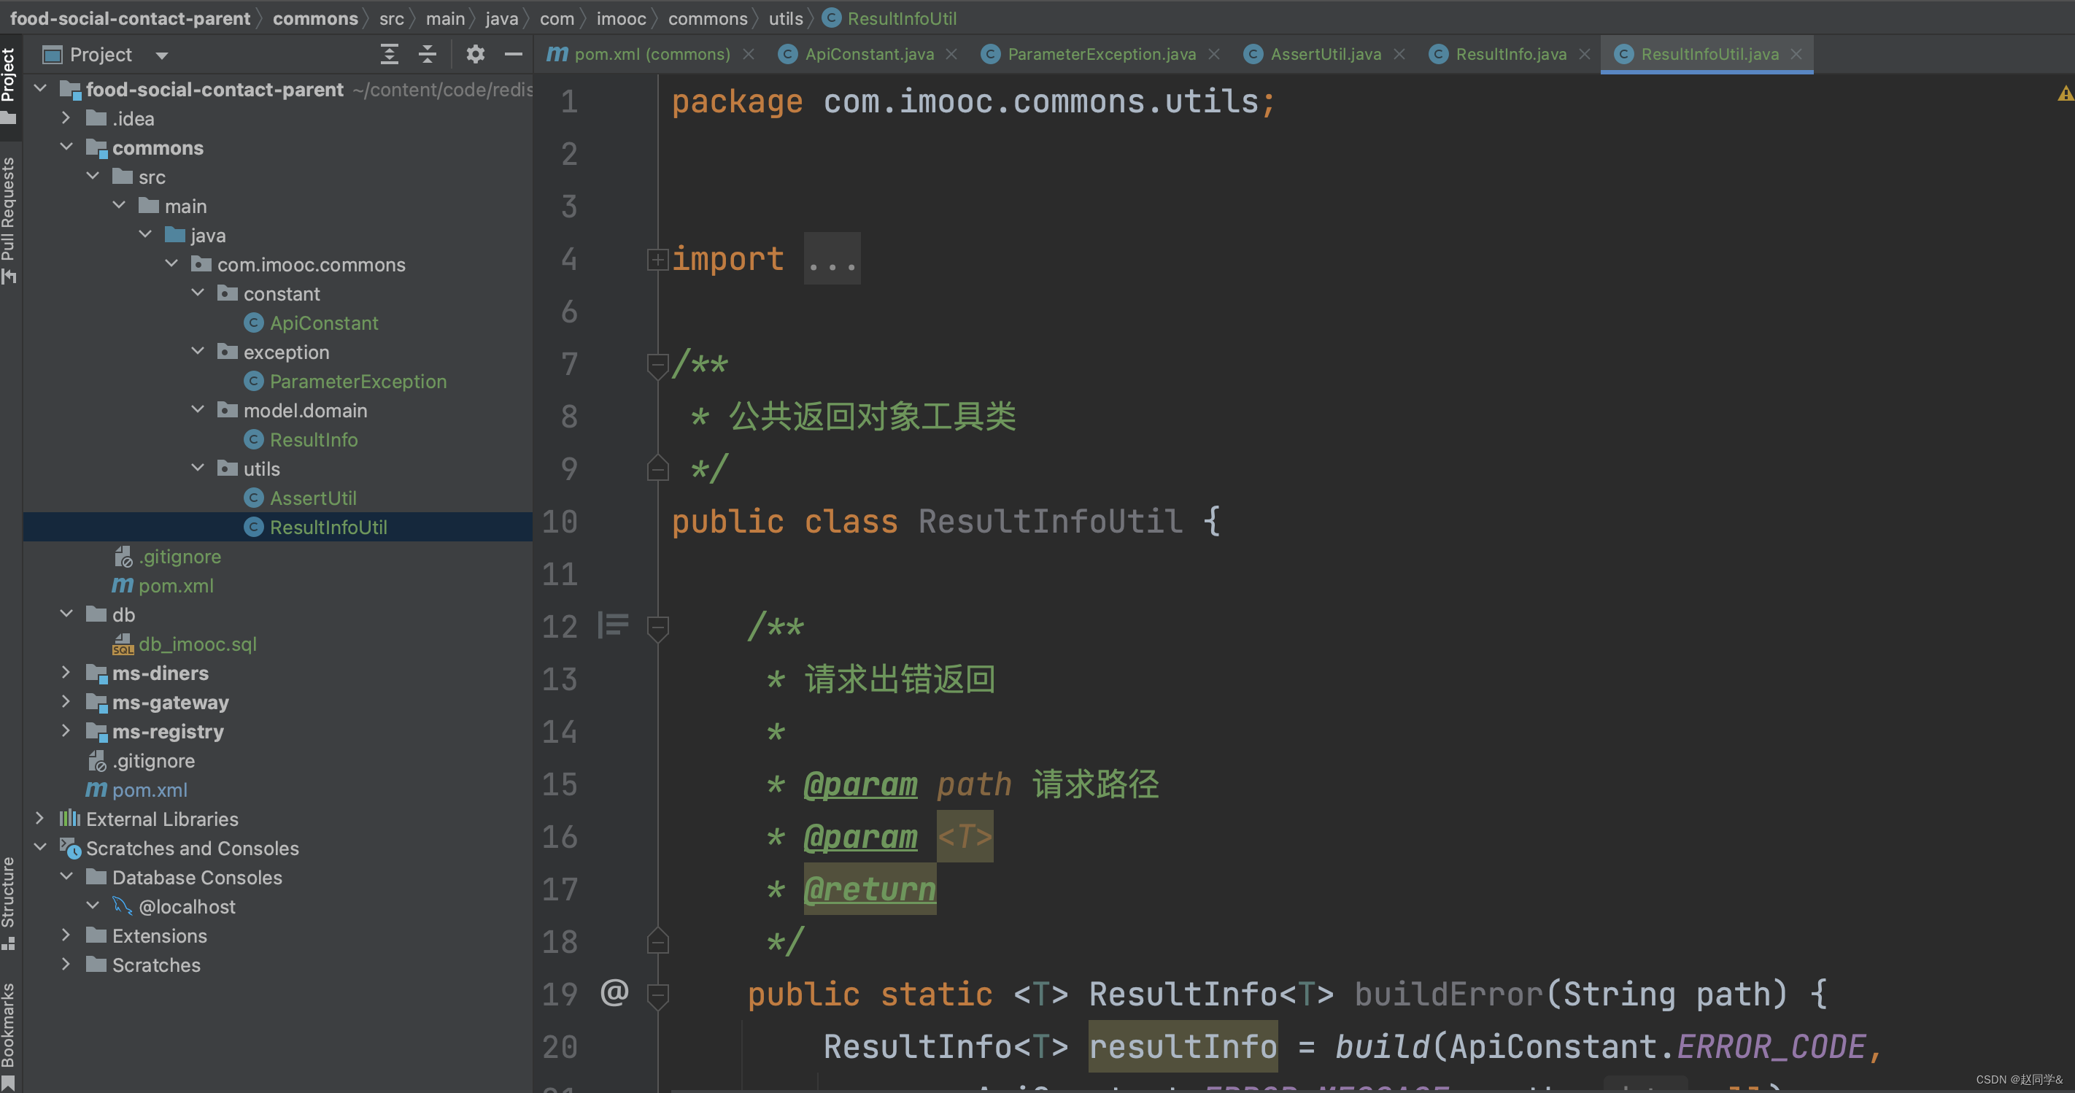Image resolution: width=2075 pixels, height=1093 pixels.
Task: Hide the Project tool window
Action: [513, 54]
